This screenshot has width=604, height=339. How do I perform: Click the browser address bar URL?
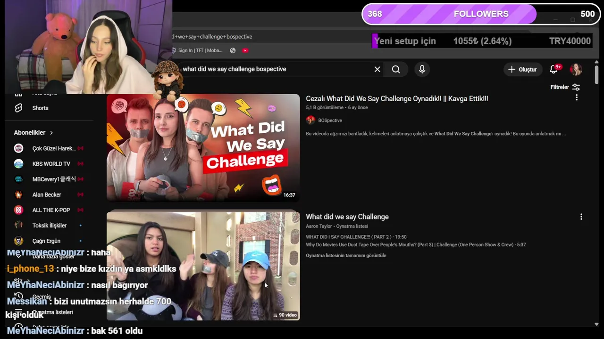click(x=212, y=37)
